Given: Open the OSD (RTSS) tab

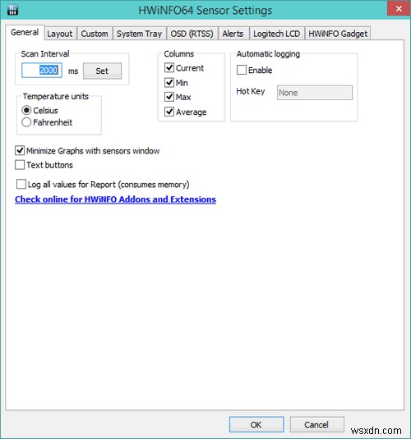Looking at the screenshot, I should 192,34.
